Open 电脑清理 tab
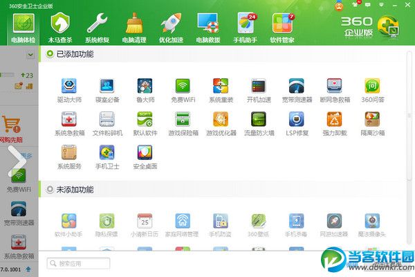 [134, 28]
